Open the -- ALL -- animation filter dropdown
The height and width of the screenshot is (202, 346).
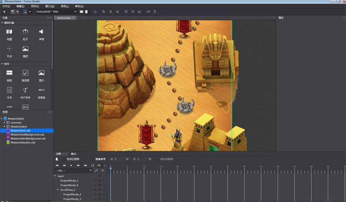[74, 170]
